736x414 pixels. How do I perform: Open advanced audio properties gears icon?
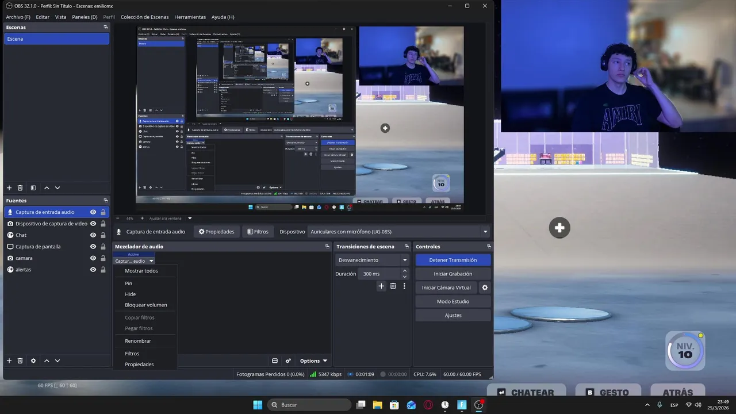click(288, 361)
